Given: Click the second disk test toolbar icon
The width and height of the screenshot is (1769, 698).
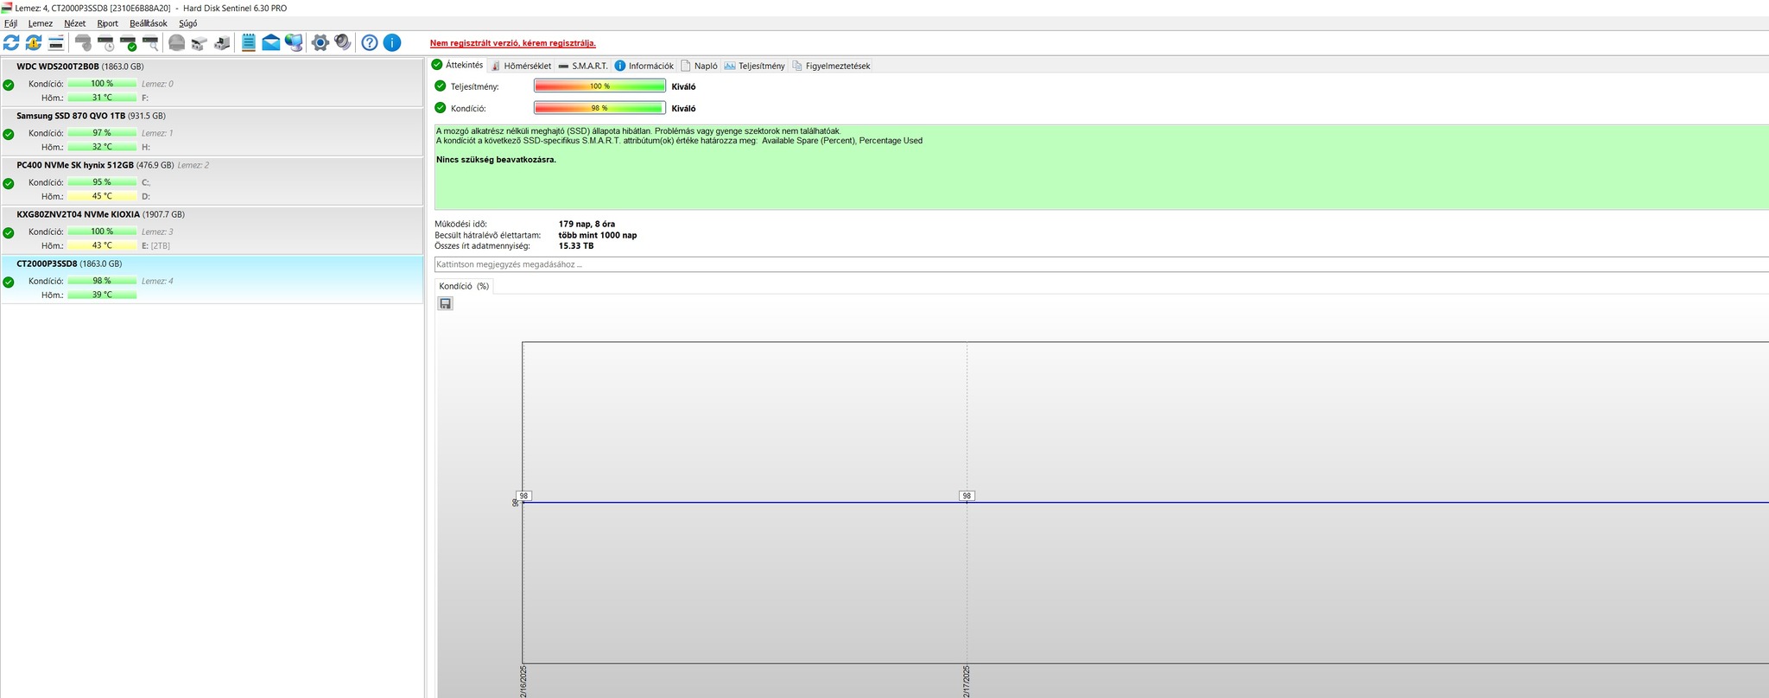Looking at the screenshot, I should coord(222,42).
